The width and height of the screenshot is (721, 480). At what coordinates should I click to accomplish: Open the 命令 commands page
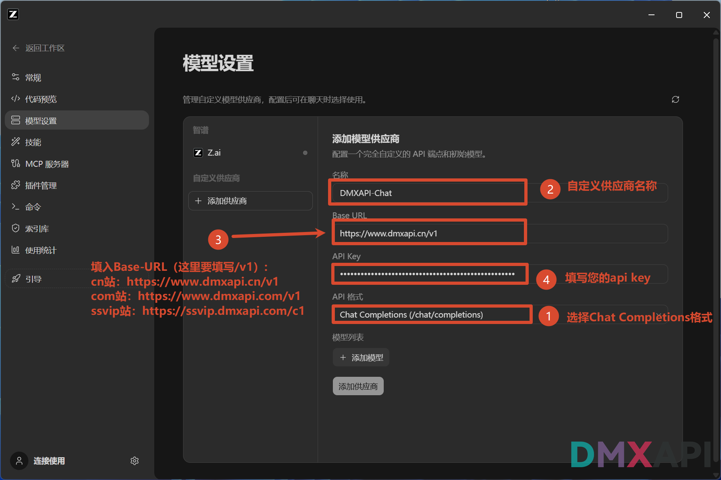pos(77,207)
